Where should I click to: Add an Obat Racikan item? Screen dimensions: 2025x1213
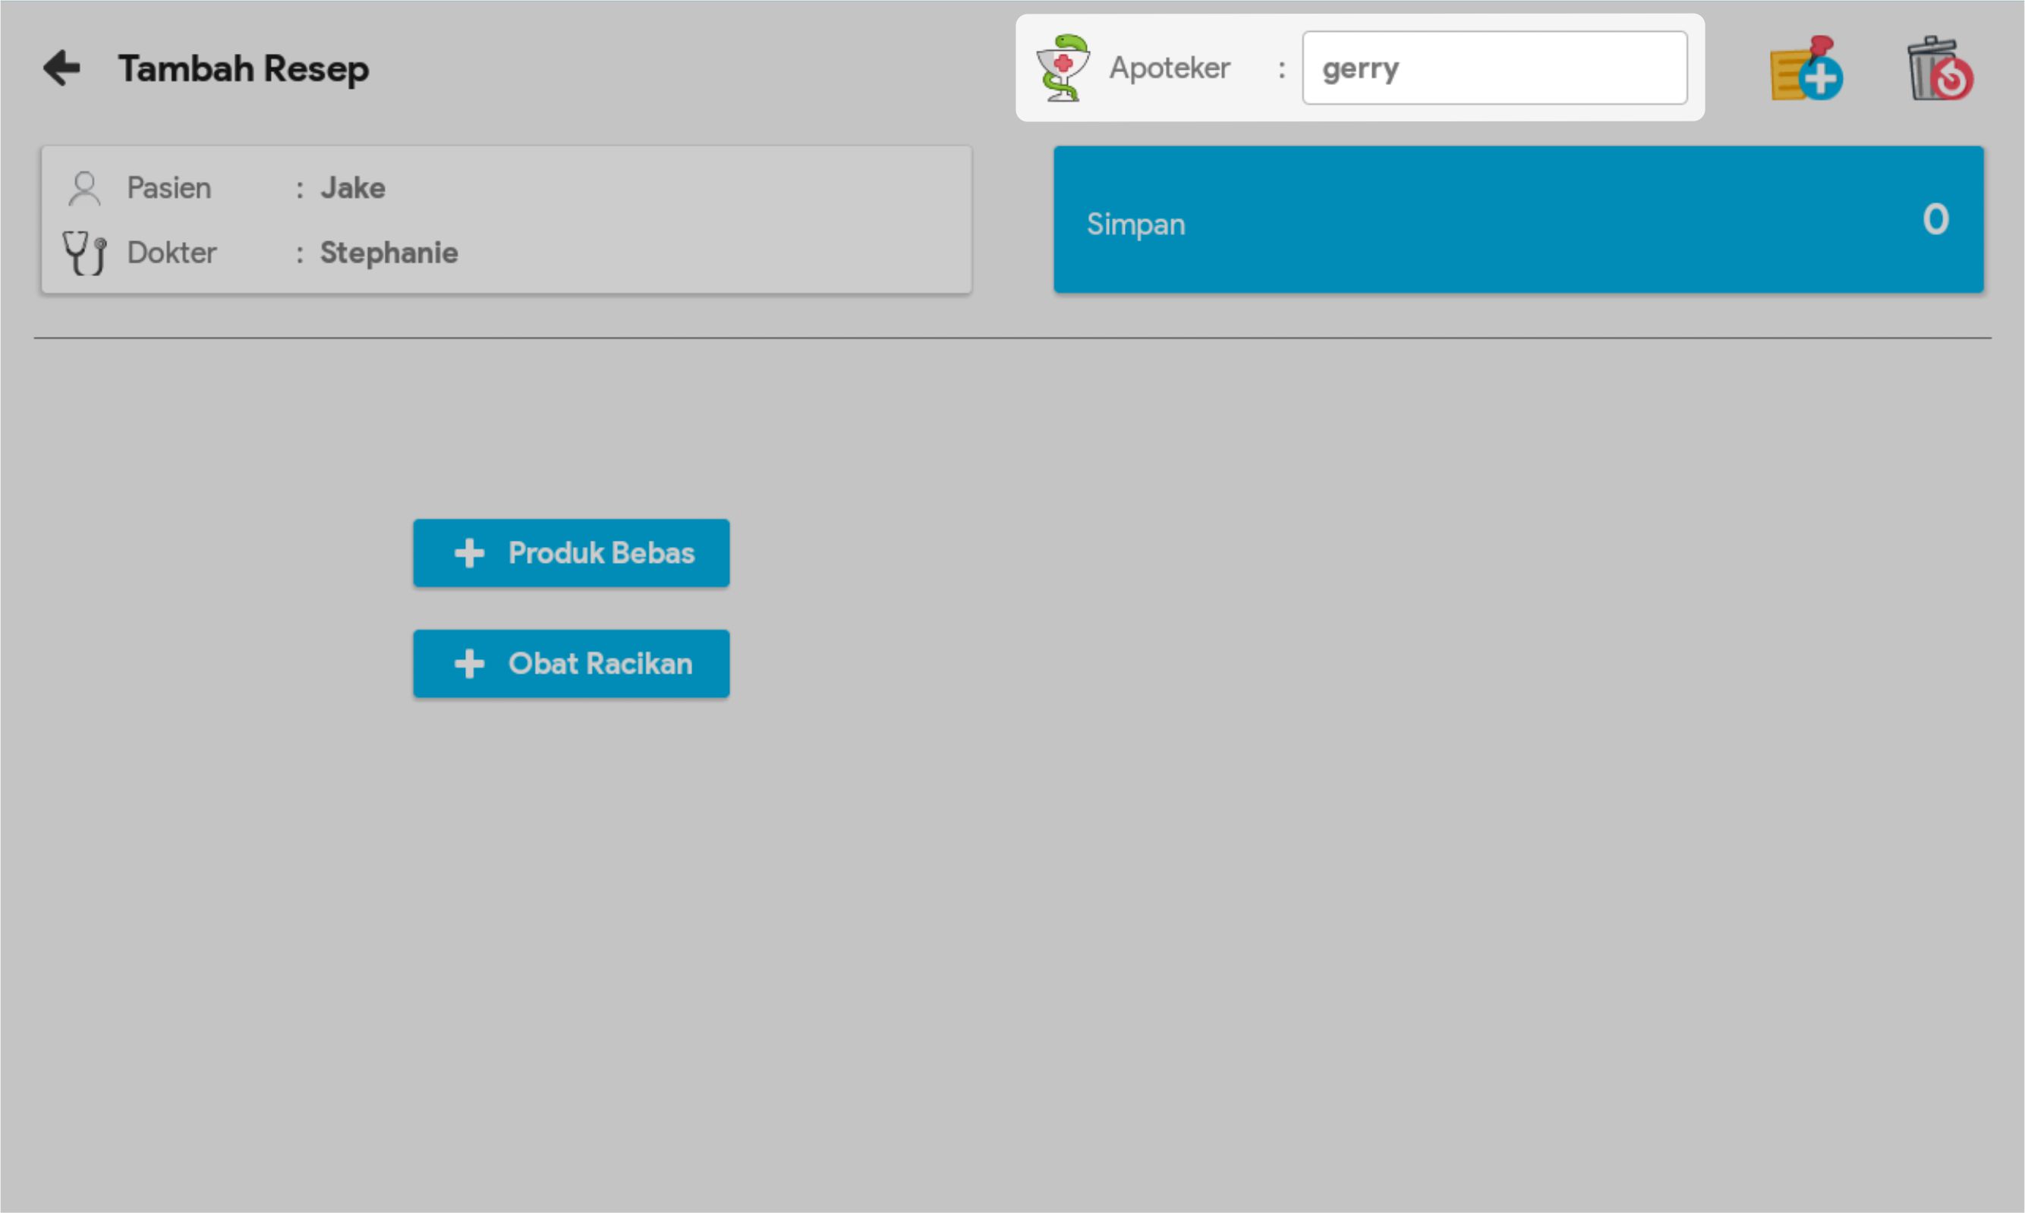[601, 664]
